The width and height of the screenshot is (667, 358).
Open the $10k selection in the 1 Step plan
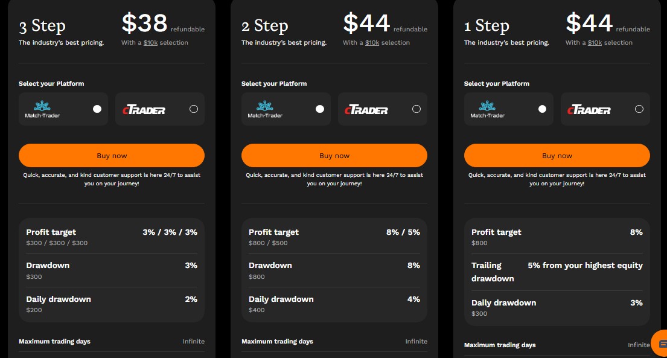click(595, 42)
